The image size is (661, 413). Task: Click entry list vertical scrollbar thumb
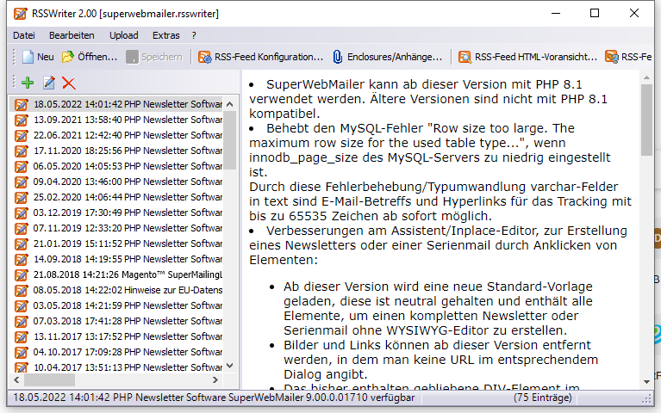click(x=230, y=140)
